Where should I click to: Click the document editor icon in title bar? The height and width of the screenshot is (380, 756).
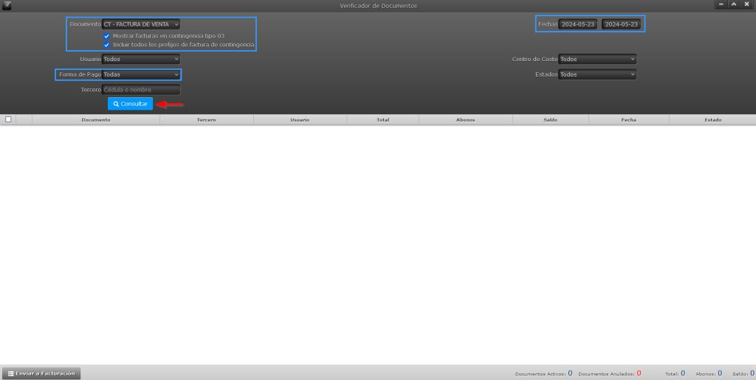click(7, 5)
